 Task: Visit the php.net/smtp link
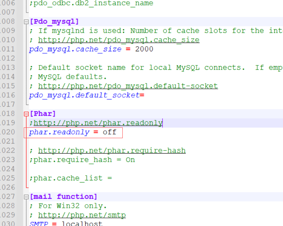click(x=82, y=215)
